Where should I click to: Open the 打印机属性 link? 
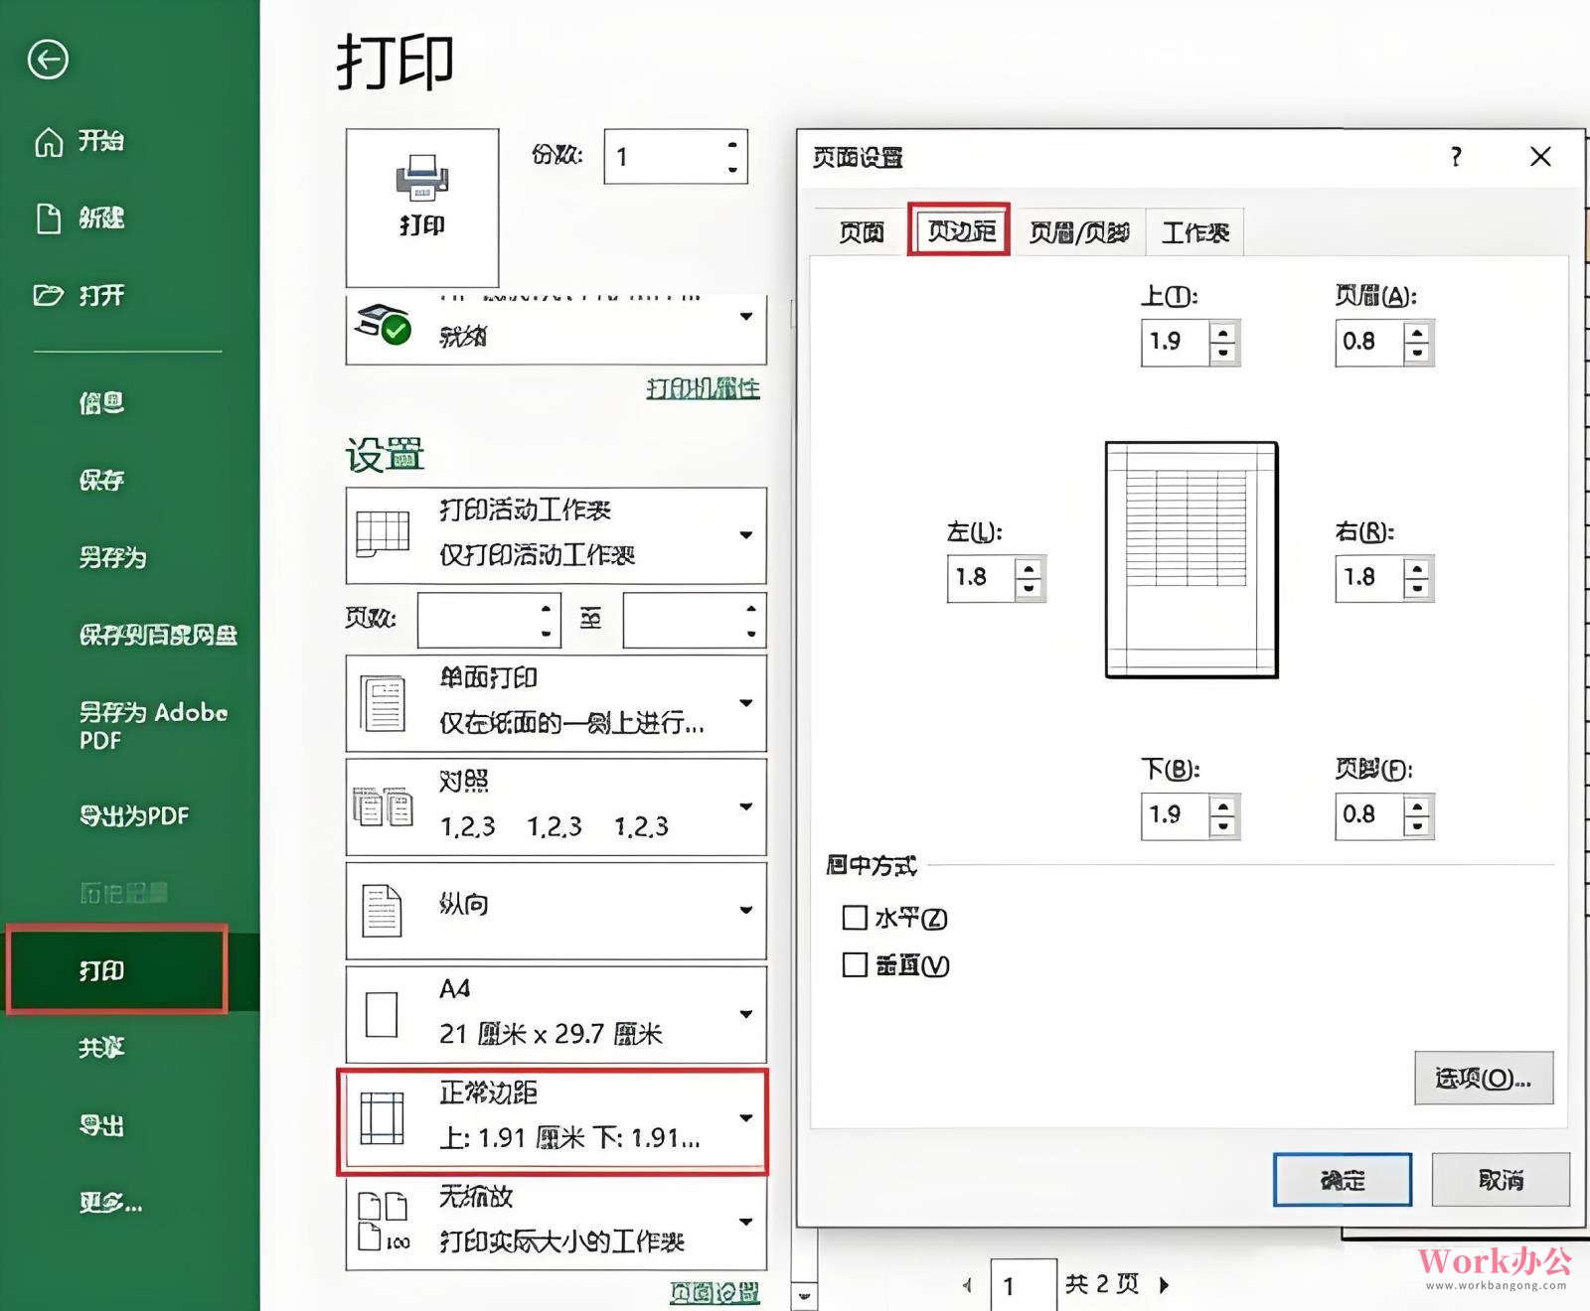(x=703, y=388)
